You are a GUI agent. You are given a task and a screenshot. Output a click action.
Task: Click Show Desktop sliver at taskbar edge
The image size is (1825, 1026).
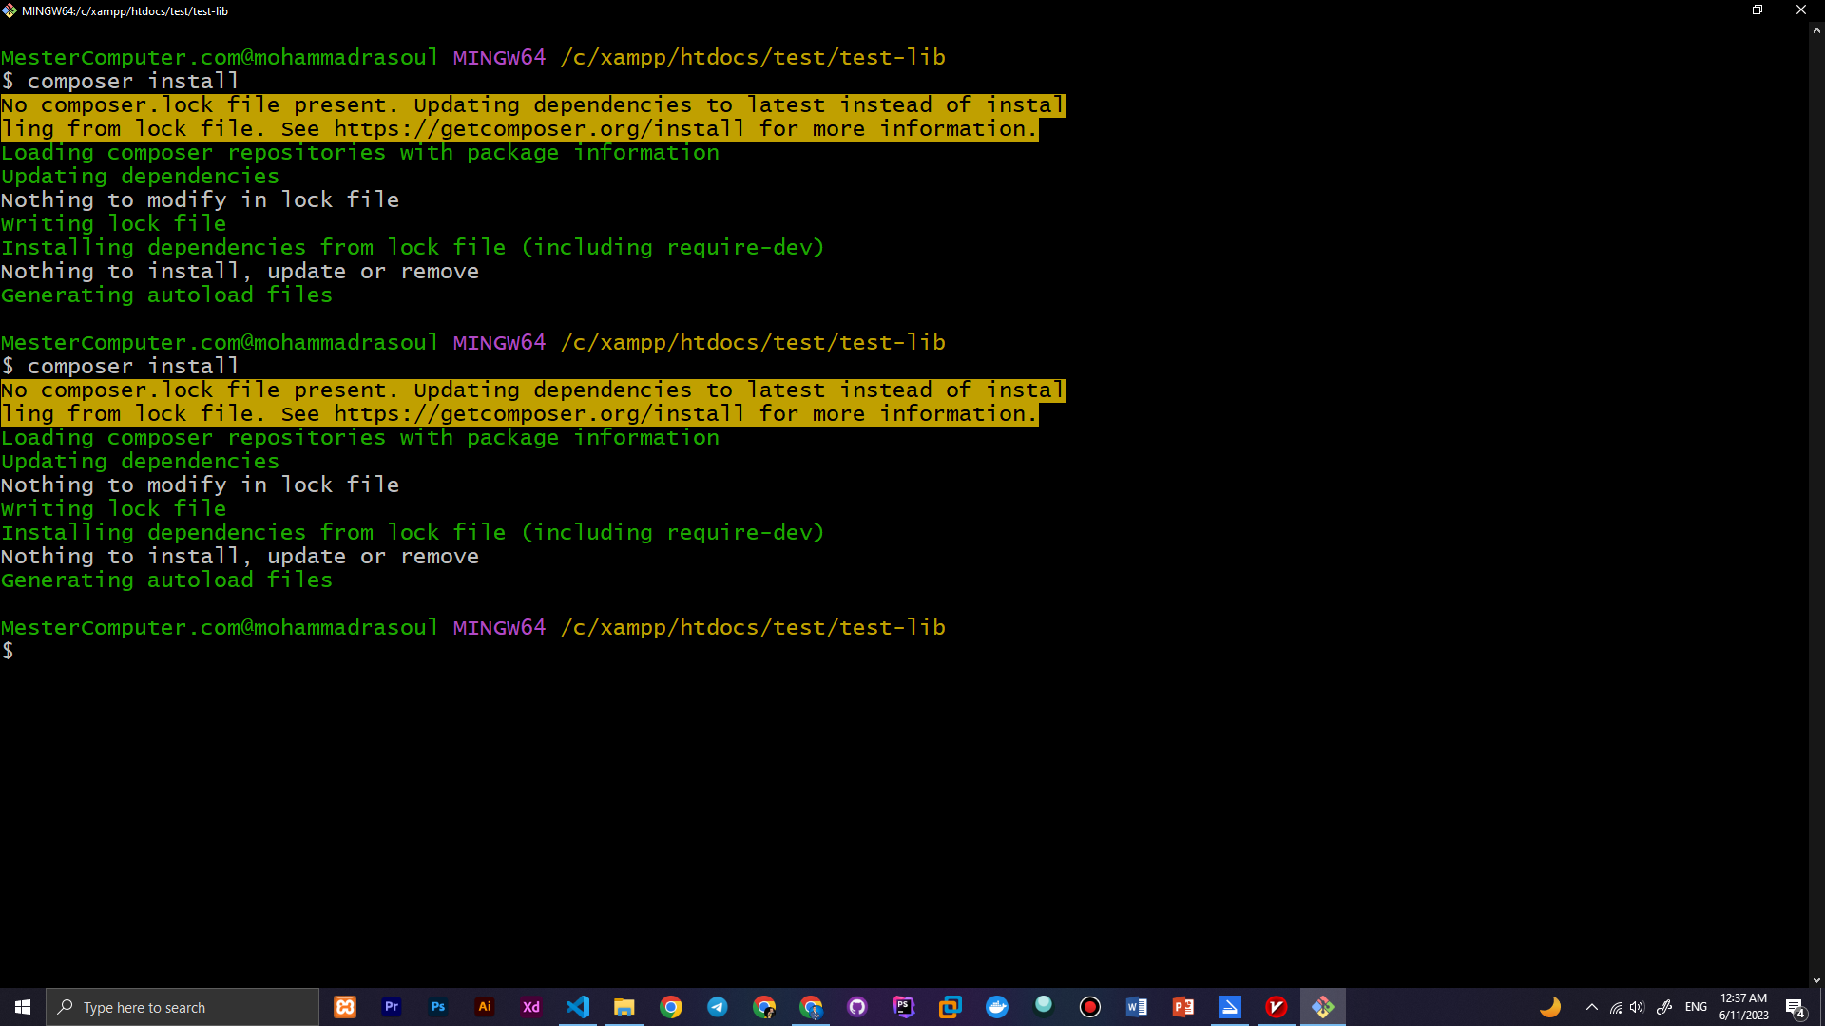(x=1822, y=1007)
